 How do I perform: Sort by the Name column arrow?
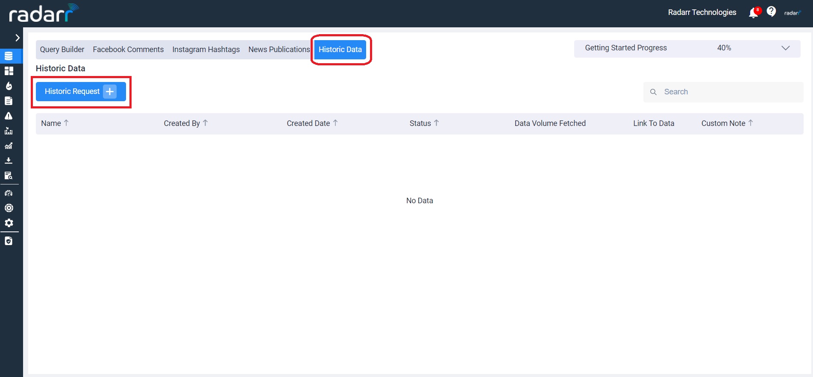66,123
